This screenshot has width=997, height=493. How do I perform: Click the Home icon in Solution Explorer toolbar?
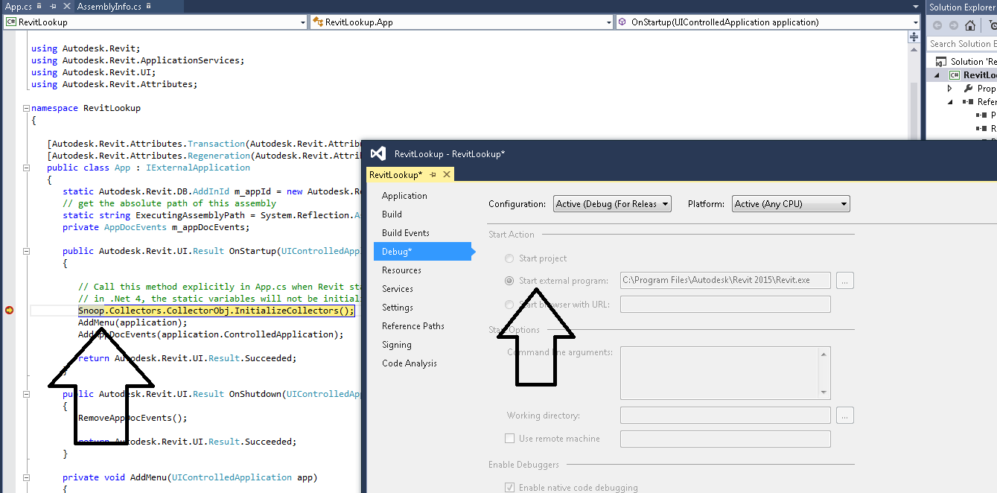click(971, 26)
